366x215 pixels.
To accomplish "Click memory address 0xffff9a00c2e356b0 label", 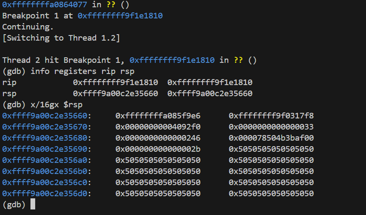I will (45, 171).
